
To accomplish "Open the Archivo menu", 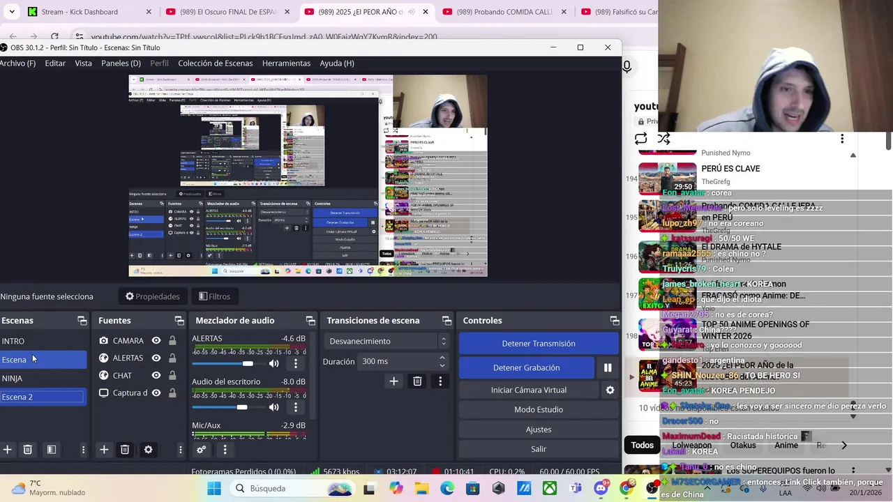I will [17, 63].
